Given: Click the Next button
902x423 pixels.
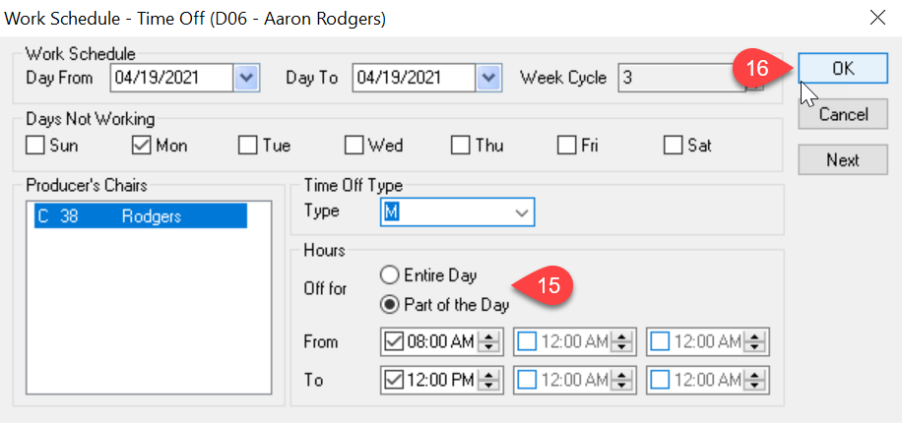Looking at the screenshot, I should click(843, 159).
